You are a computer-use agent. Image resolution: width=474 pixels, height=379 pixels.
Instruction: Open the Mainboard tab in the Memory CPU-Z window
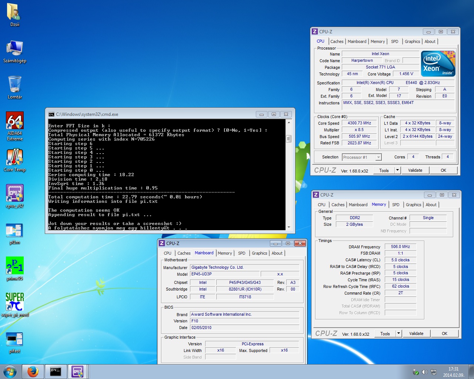[358, 205]
